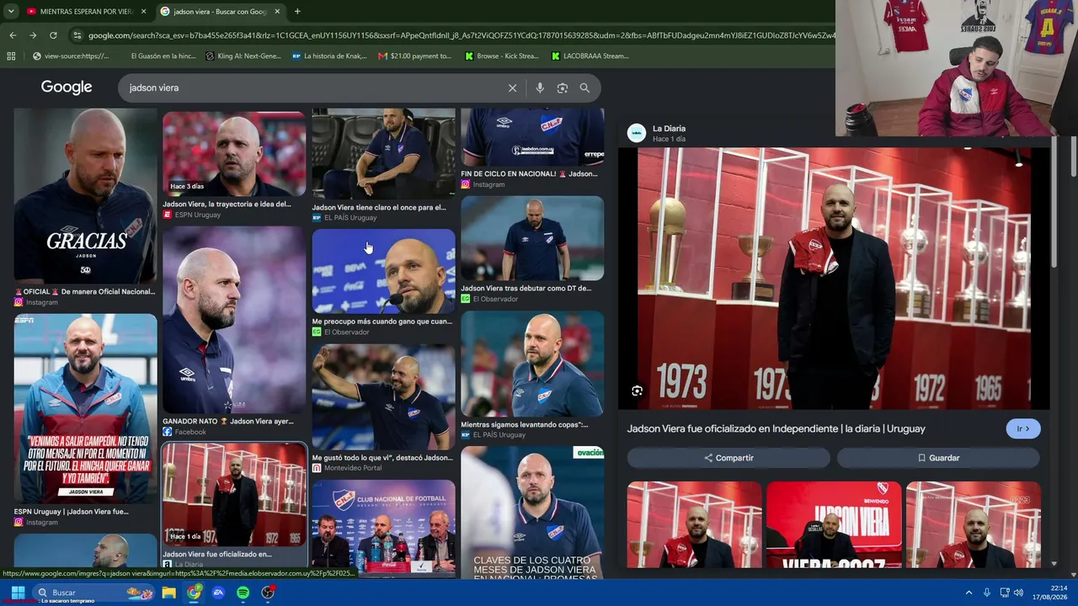Open 'Jadson Viera fue oficializado en...' grid result
Viewport: 1078px width, 606px height.
tap(234, 495)
